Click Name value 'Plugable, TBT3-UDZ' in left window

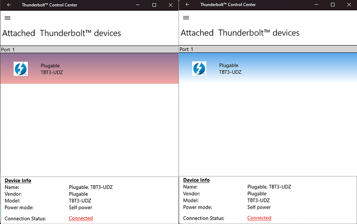[91, 187]
